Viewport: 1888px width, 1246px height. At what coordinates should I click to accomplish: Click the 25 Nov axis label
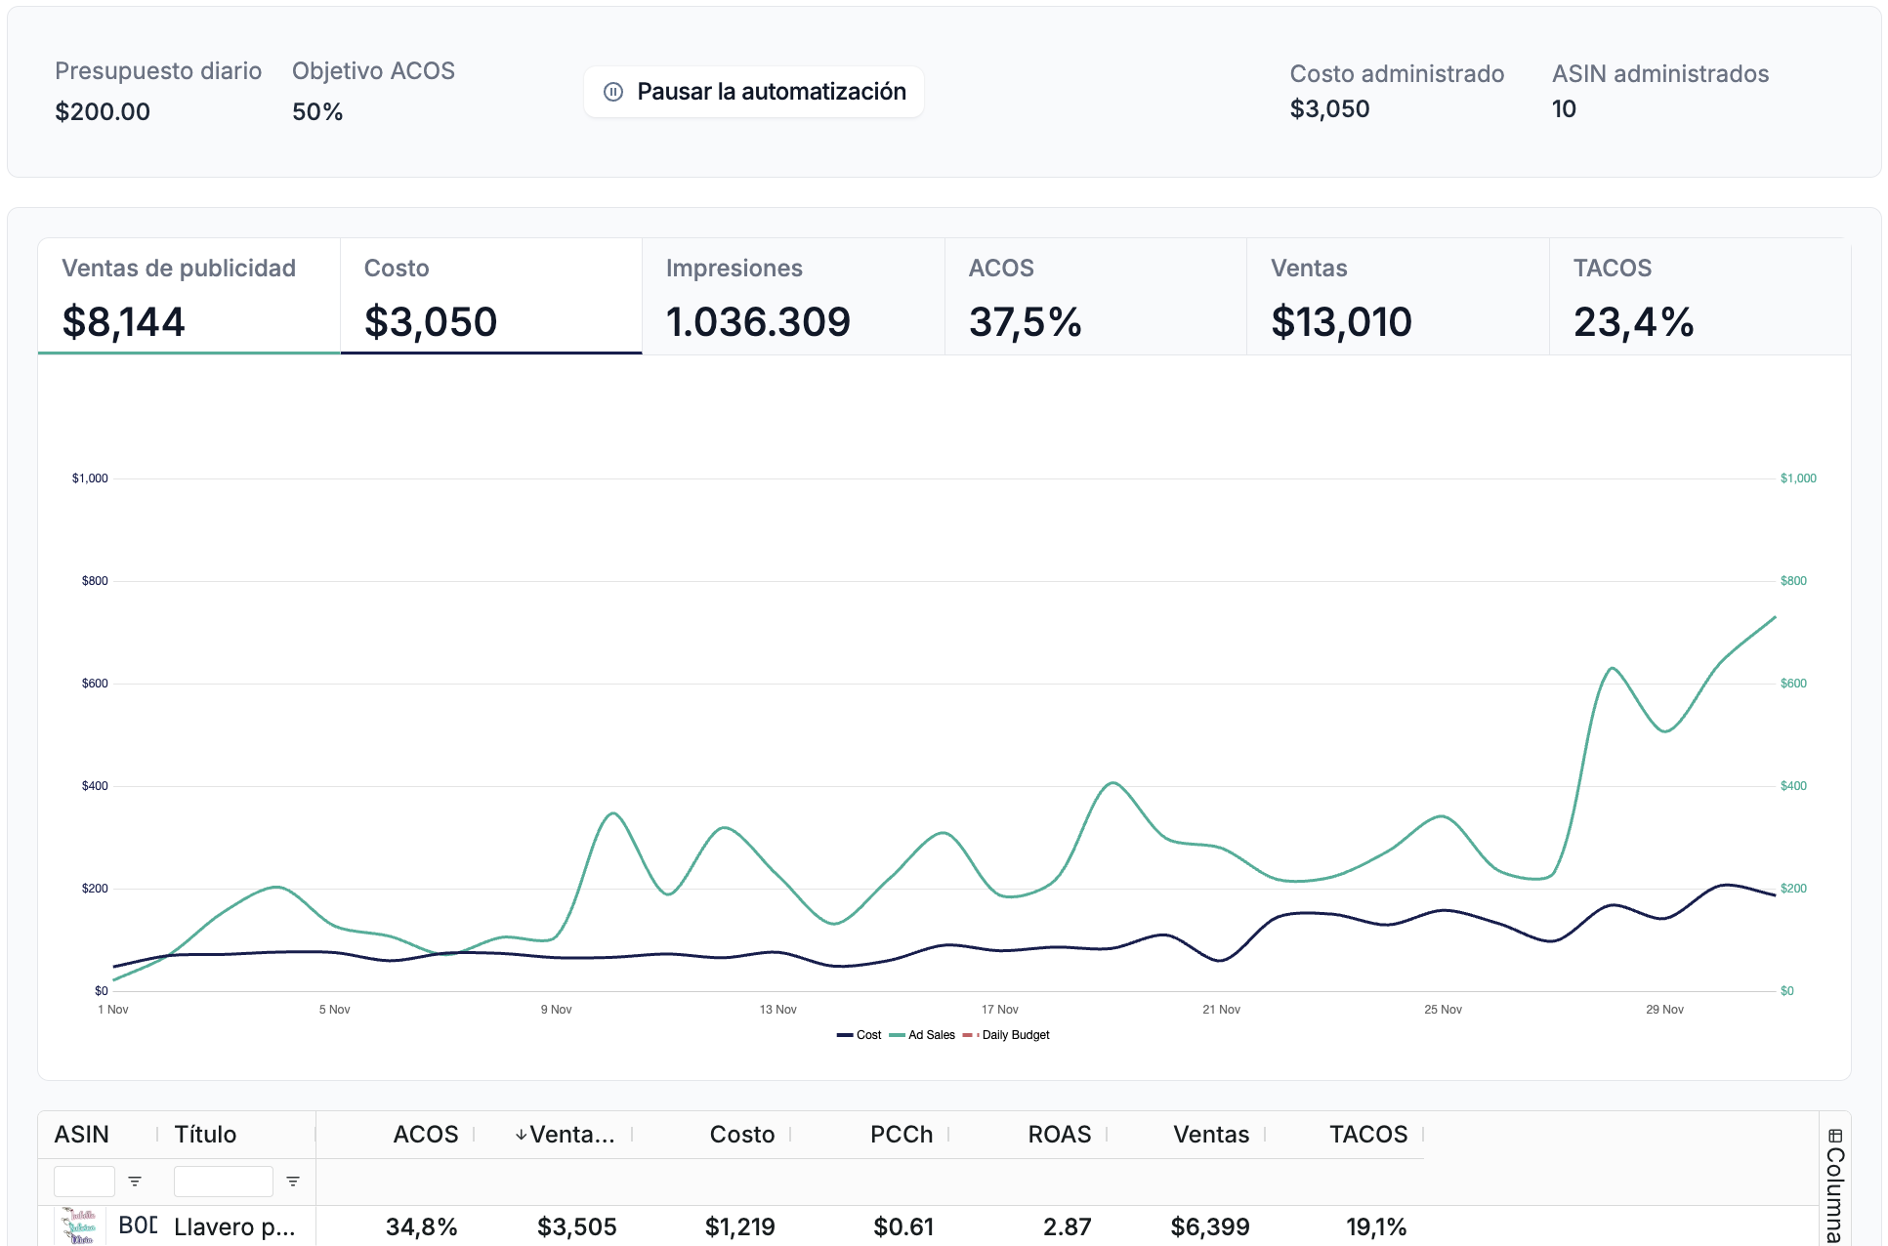coord(1444,1010)
